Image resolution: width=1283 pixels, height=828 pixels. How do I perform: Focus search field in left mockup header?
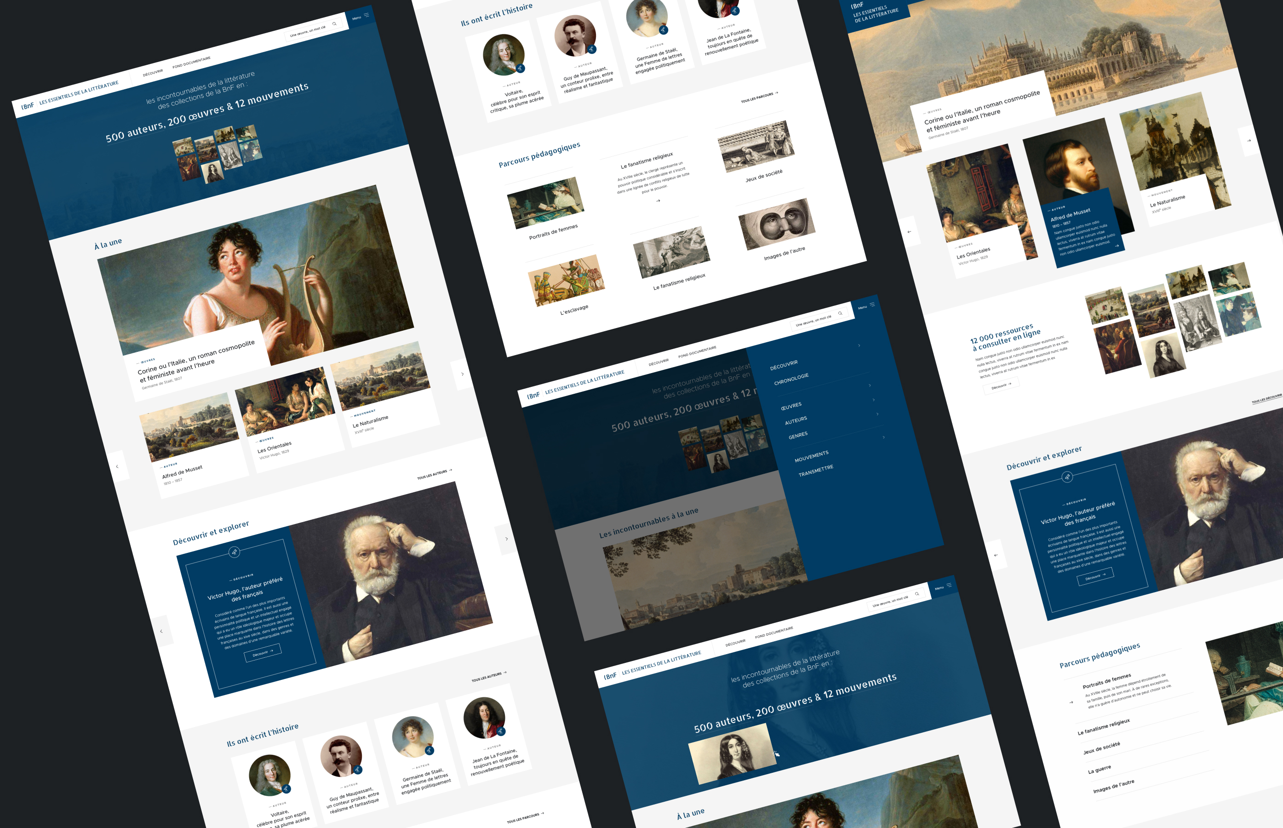(313, 30)
